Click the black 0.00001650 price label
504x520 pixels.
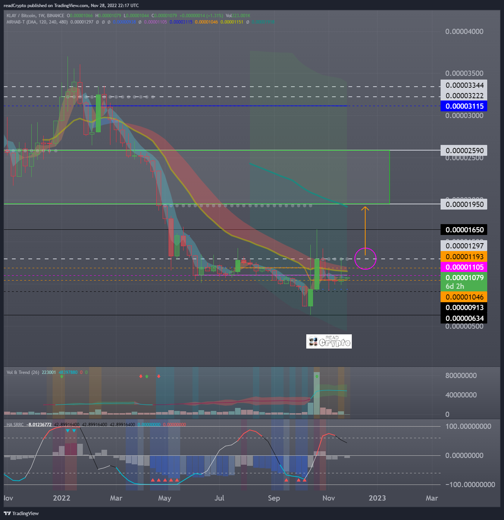[464, 230]
